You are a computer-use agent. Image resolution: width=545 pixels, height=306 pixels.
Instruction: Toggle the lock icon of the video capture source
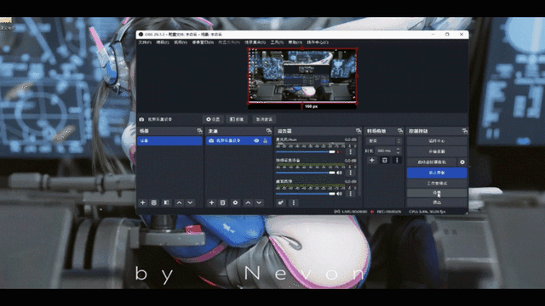tap(265, 140)
